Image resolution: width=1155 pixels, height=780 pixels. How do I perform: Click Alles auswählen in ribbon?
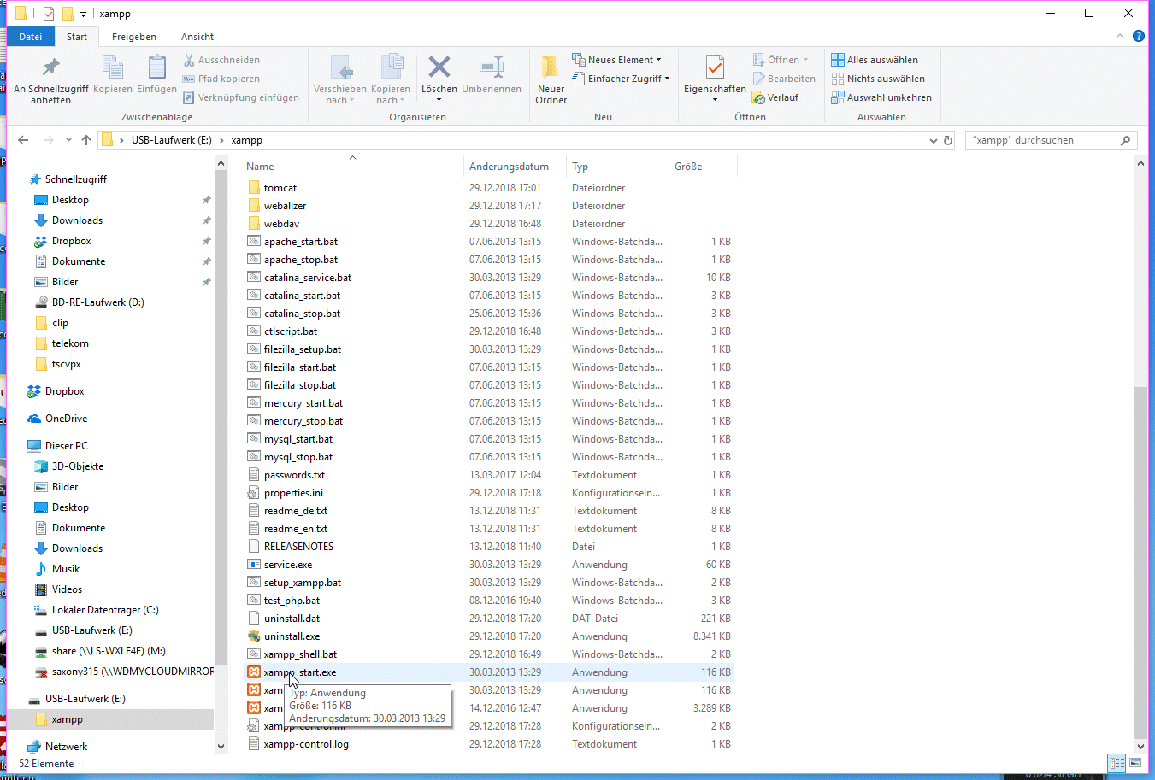tap(875, 60)
